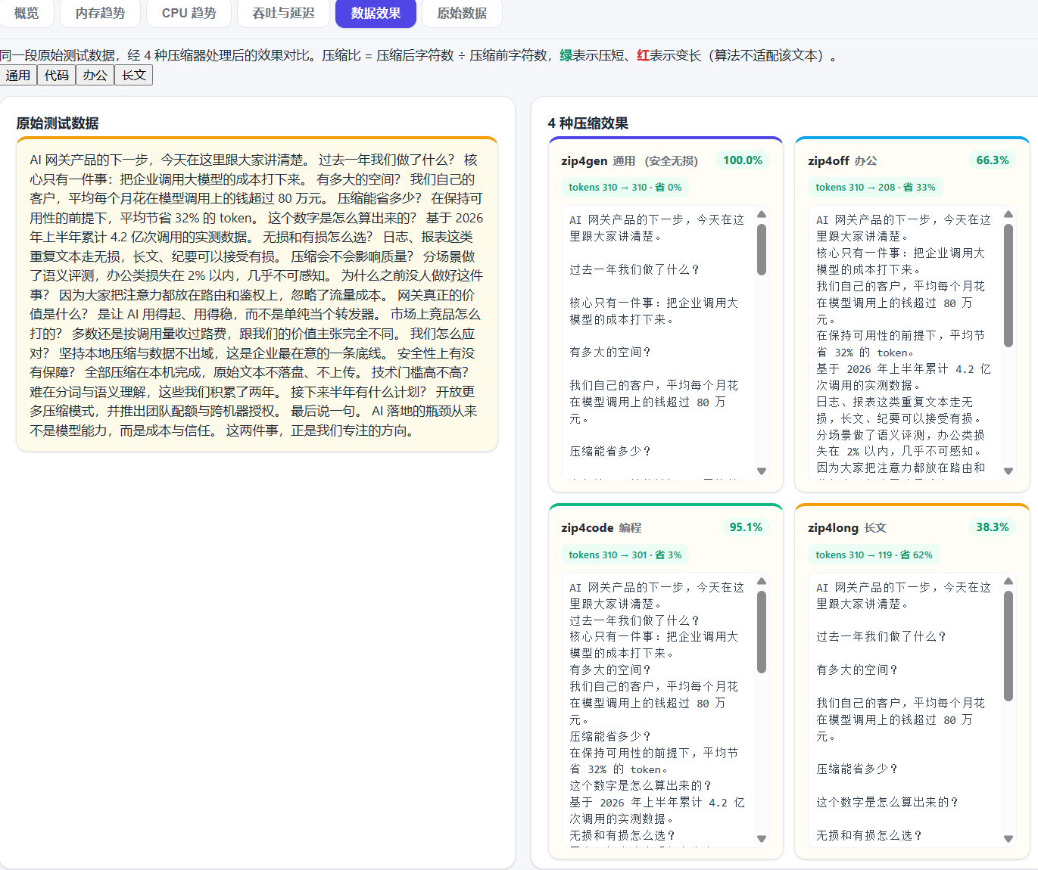Viewport: 1038px width, 870px height.
Task: Click the scrollbar thumb in zip4code output
Action: tap(762, 632)
